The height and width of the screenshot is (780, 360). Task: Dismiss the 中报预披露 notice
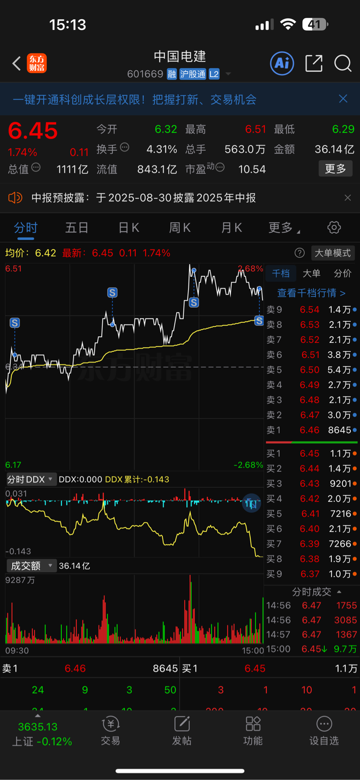tap(347, 198)
